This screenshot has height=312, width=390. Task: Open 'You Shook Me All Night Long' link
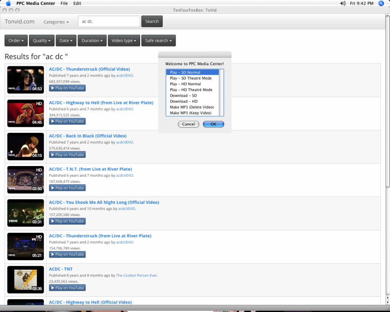coord(104,202)
